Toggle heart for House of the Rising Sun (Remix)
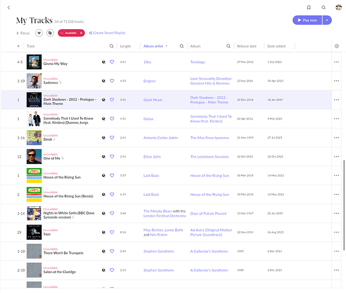Screen dimensions: 346x293 click(x=112, y=195)
